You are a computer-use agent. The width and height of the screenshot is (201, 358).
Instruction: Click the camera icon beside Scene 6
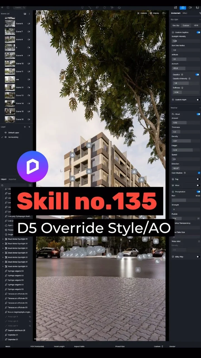click(x=29, y=24)
